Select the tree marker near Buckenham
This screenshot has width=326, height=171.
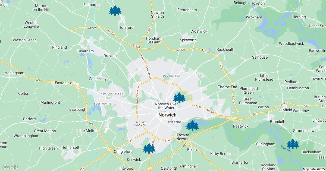293,144
